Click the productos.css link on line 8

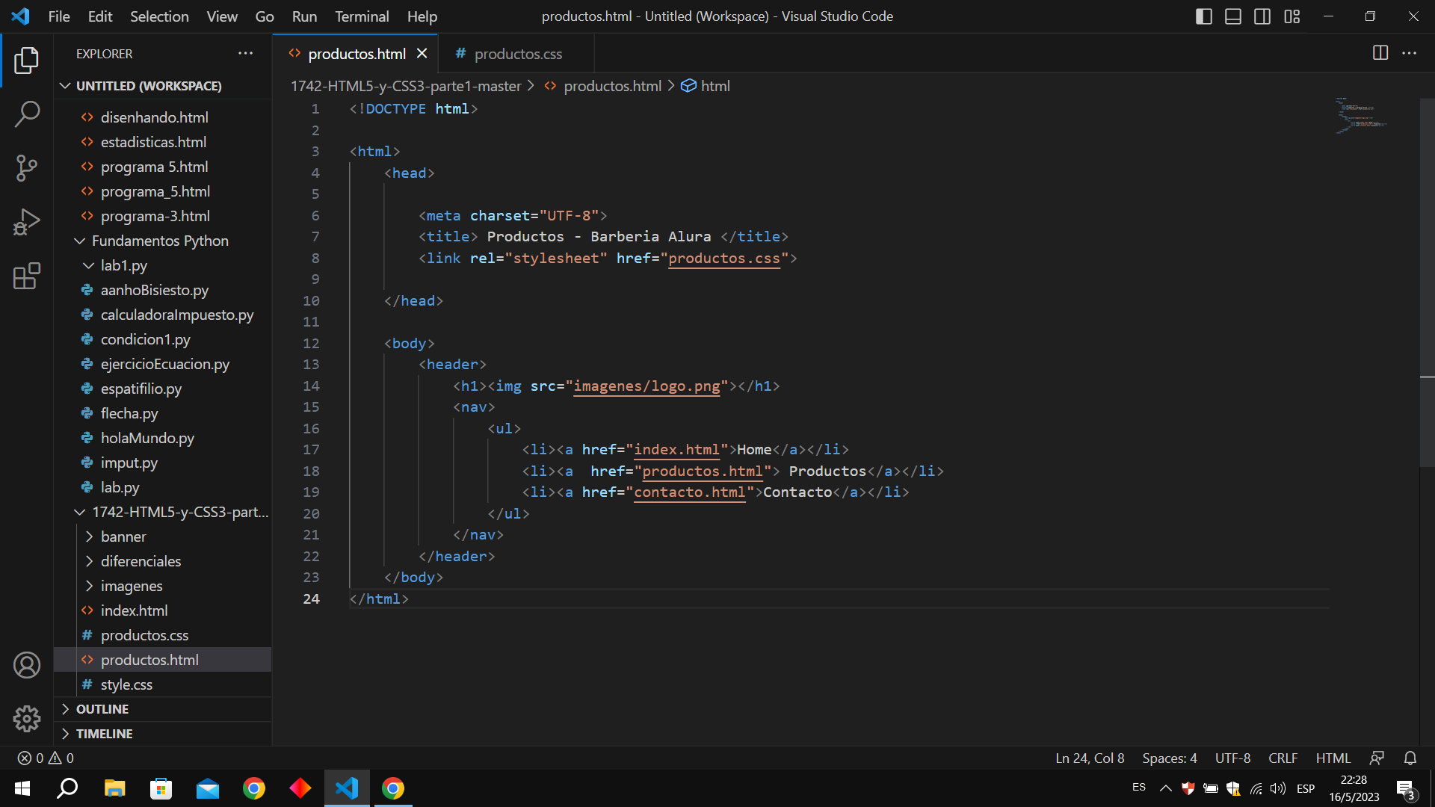pos(723,258)
